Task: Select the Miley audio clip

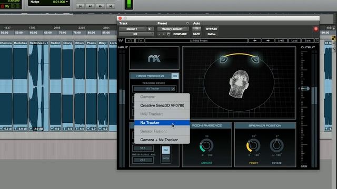Action: (x=103, y=86)
